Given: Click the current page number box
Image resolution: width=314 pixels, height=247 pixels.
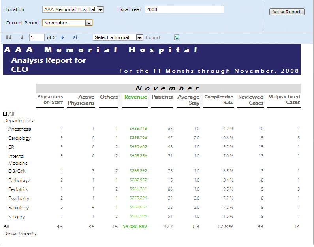Looking at the screenshot, I should [37, 37].
